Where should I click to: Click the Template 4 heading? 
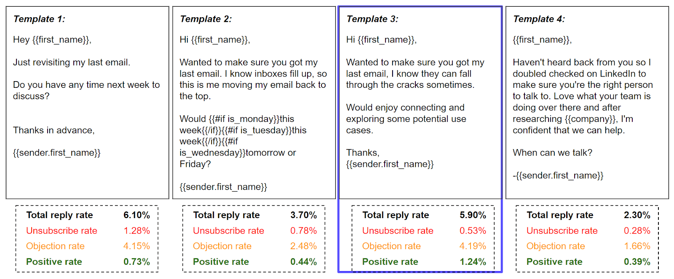click(x=539, y=19)
